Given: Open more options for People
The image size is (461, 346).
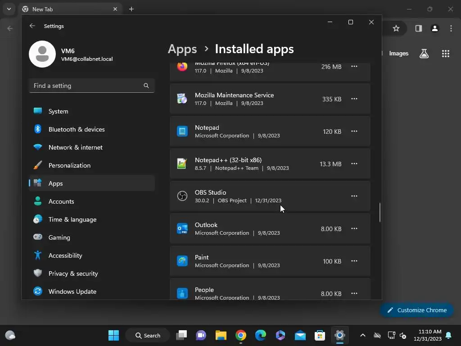Looking at the screenshot, I should (354, 293).
